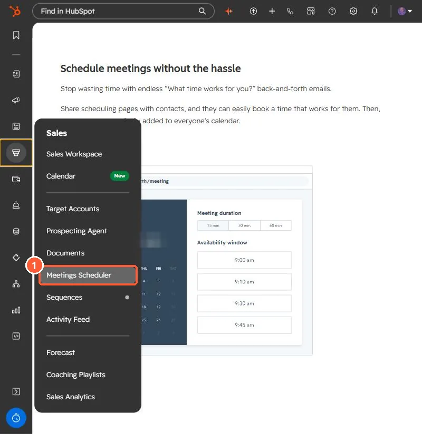Open the Bookmarks sidebar icon
Viewport: 422px width, 434px height.
16,35
